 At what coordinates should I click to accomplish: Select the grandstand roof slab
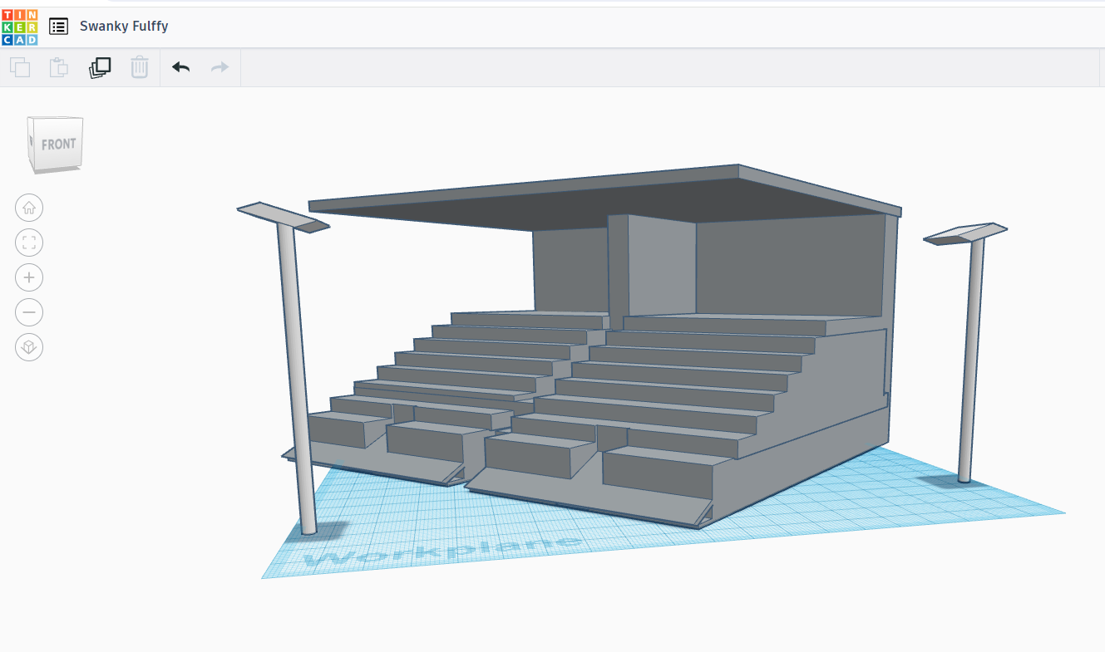(x=605, y=198)
